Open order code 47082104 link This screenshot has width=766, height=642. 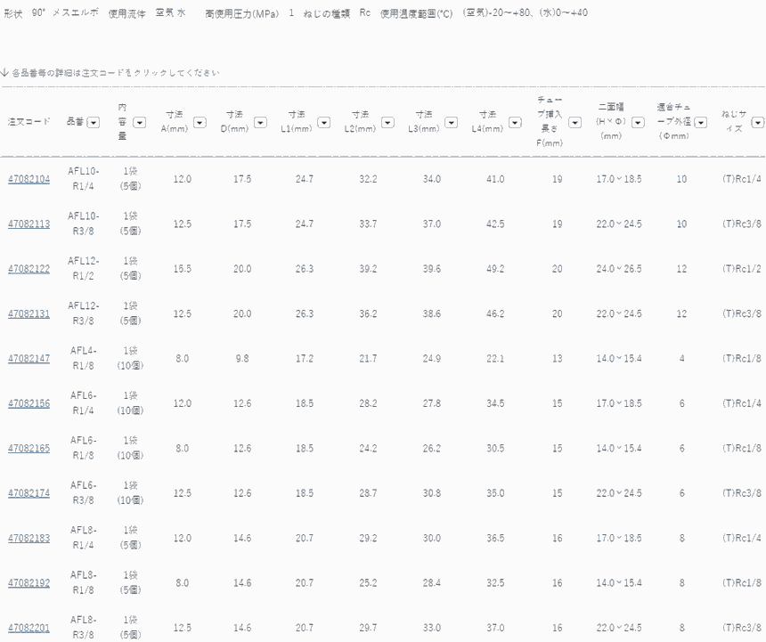29,179
